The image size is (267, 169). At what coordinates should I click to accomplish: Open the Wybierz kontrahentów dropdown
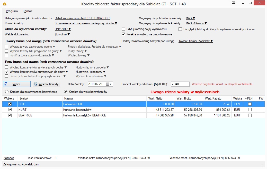click(91, 76)
